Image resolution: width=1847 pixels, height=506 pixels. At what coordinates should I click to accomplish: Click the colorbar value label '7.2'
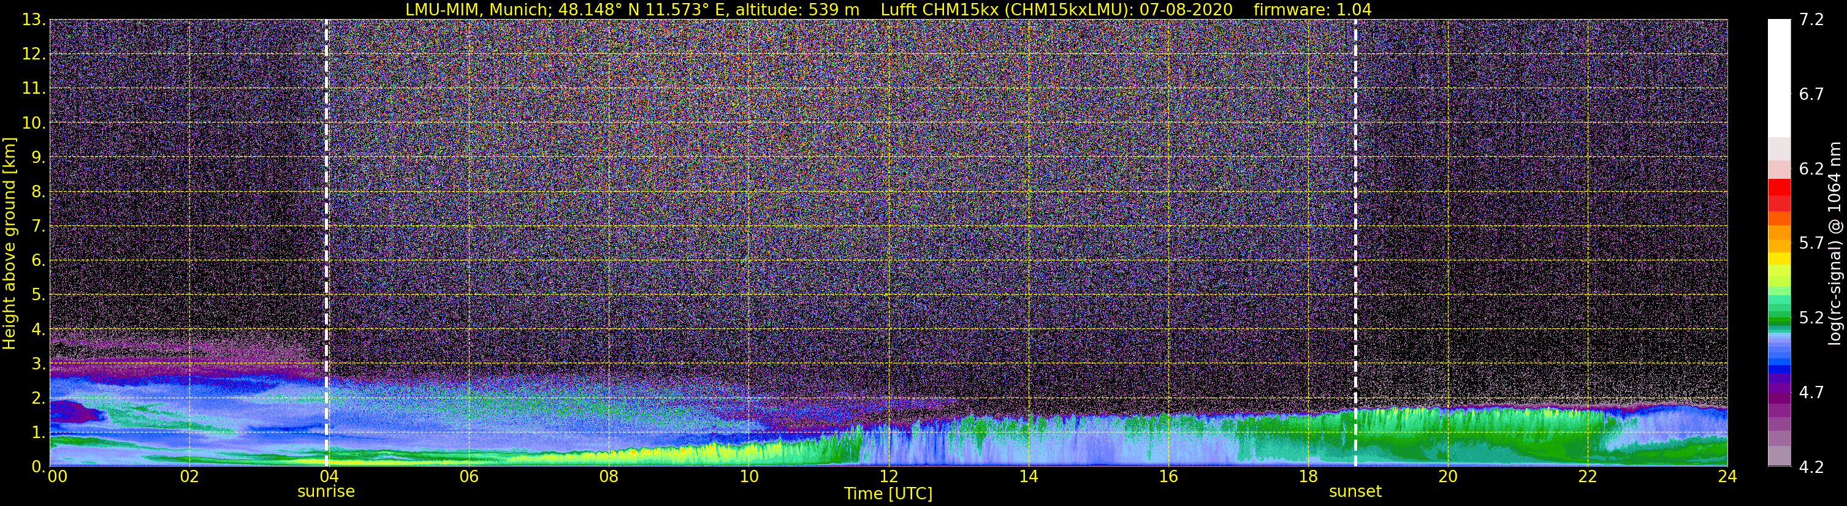1811,20
